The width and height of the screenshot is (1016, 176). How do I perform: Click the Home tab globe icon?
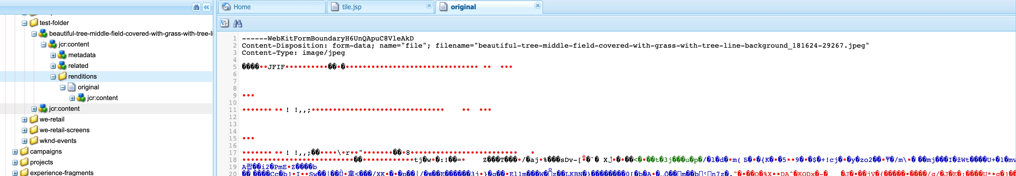226,7
